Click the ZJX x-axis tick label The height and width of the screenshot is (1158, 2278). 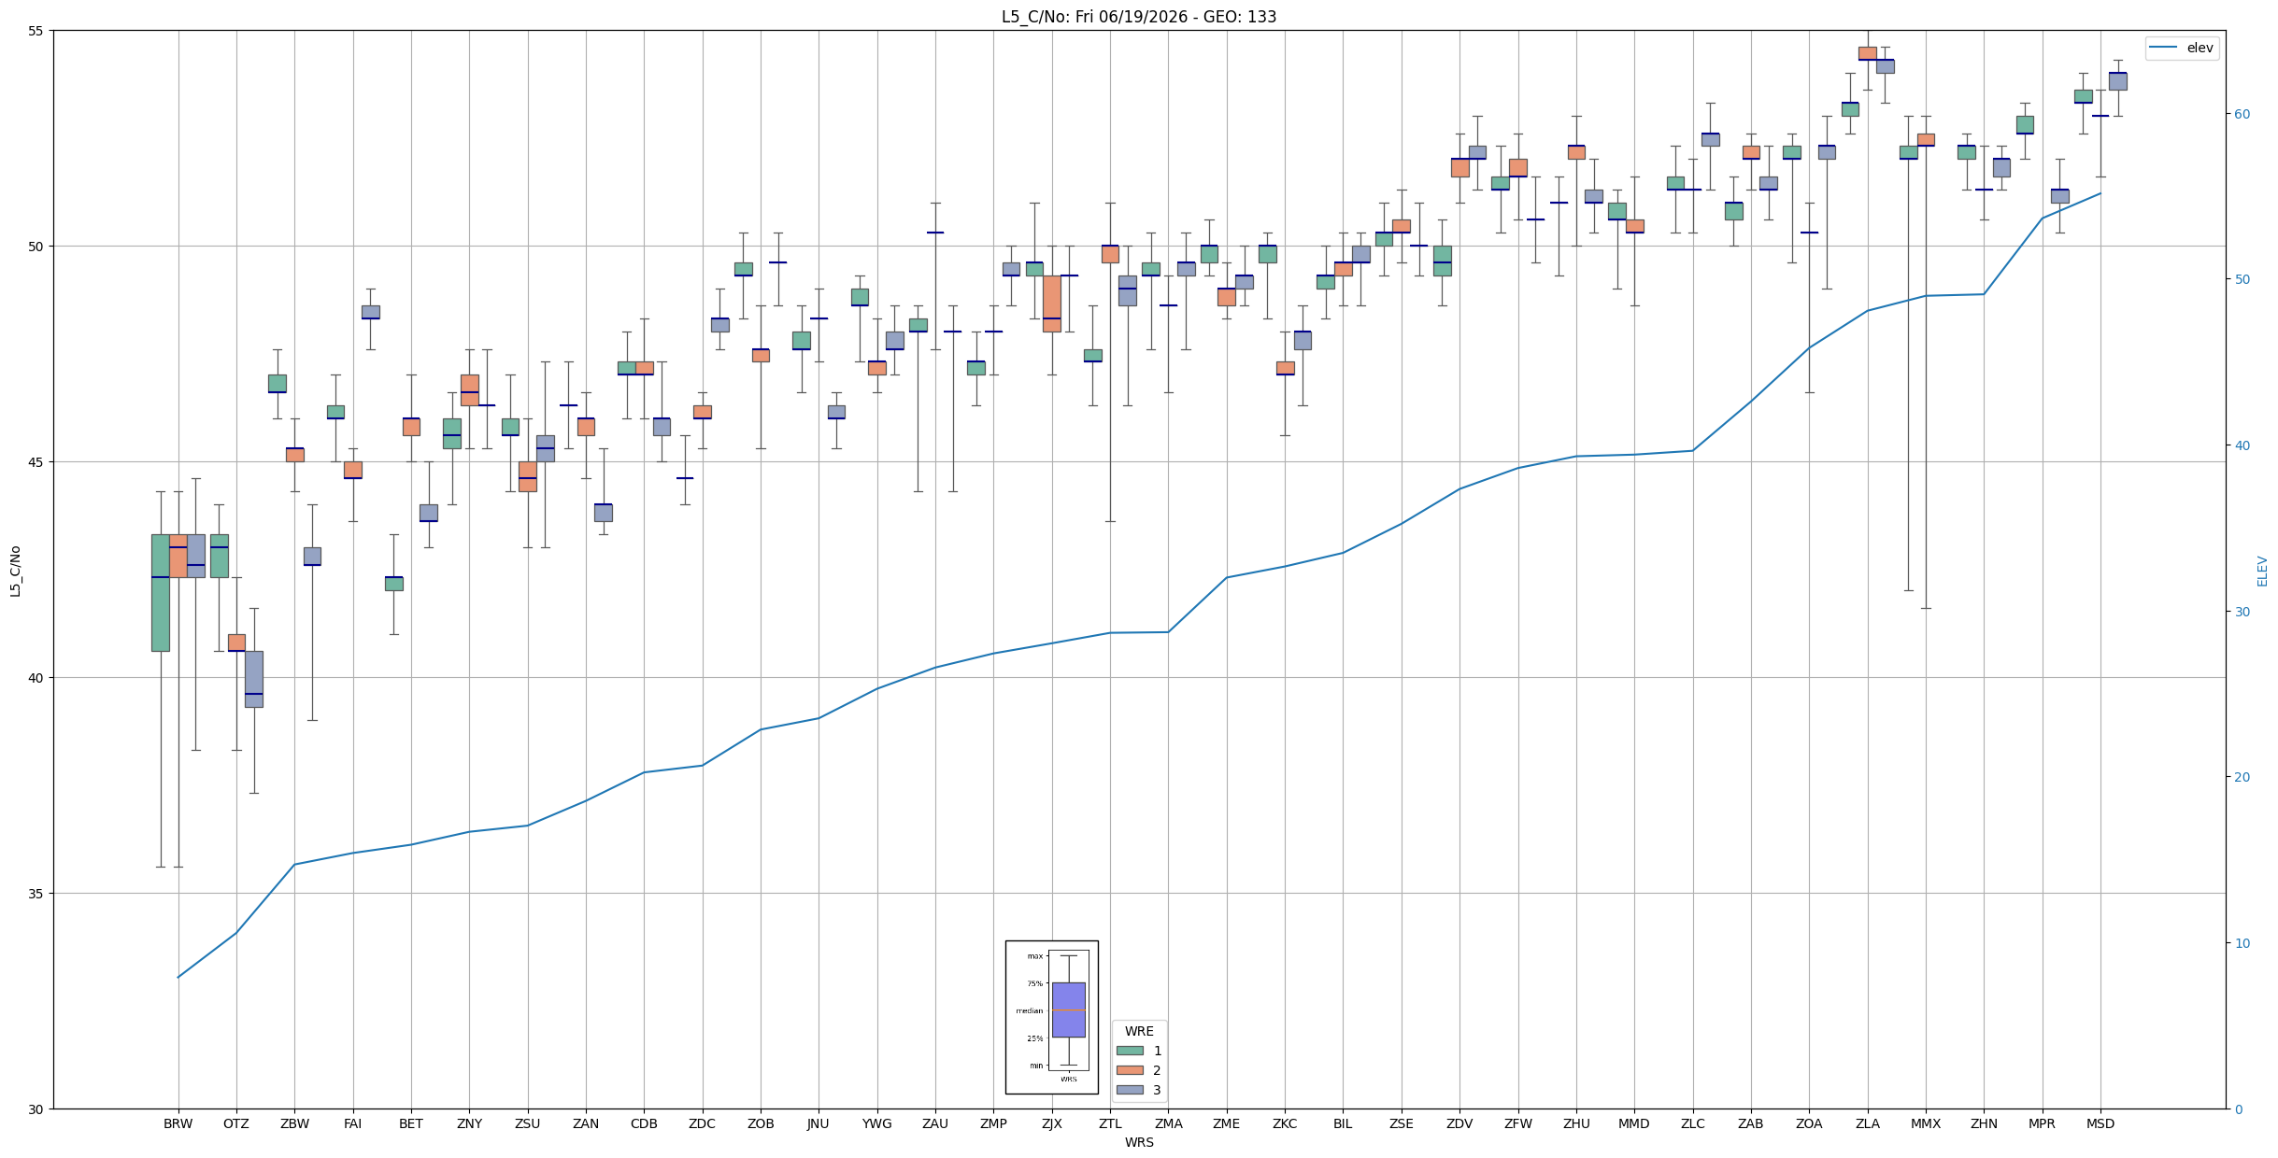coord(1052,1123)
